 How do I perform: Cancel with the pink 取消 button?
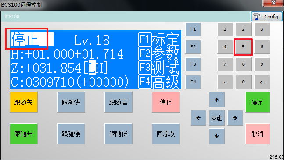pyautogui.click(x=258, y=134)
